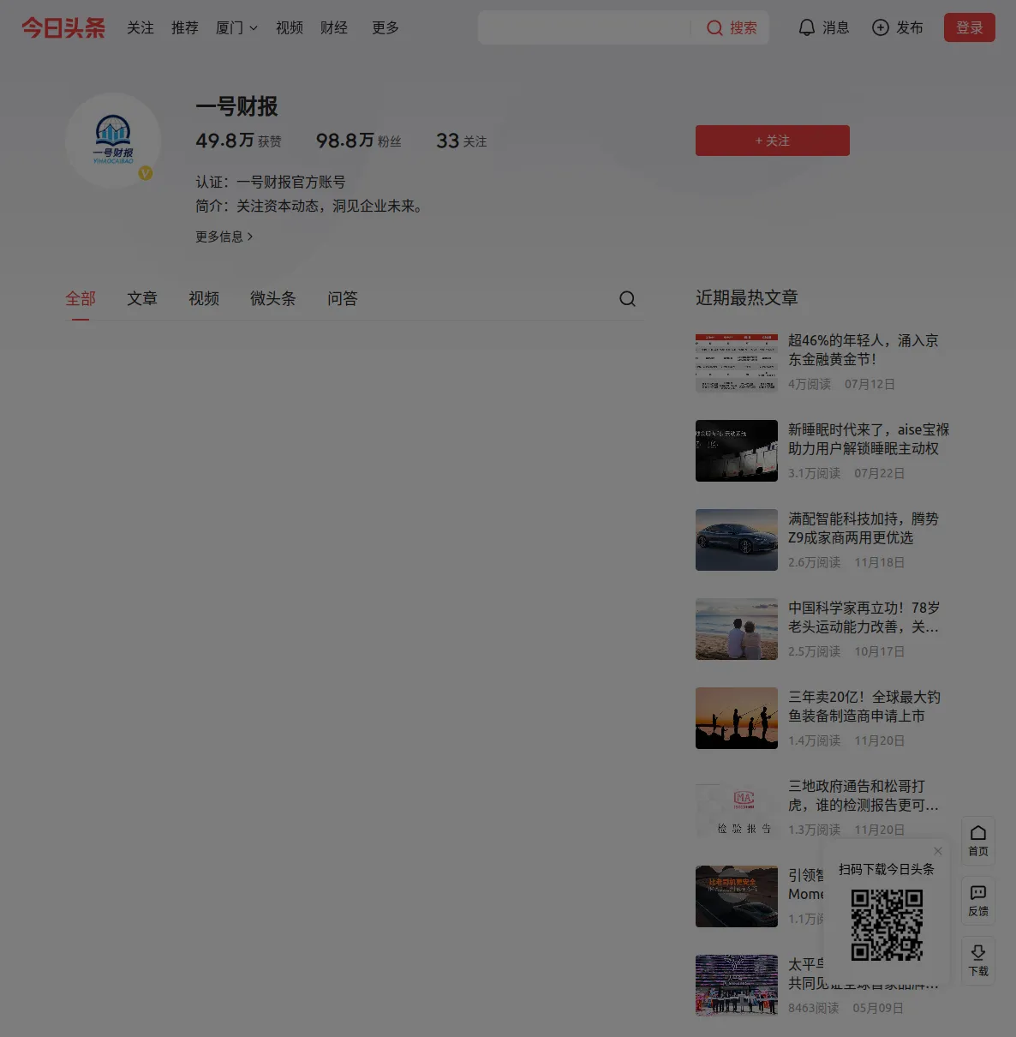Click the 认证: 一号财报官方账号 text

(x=271, y=182)
